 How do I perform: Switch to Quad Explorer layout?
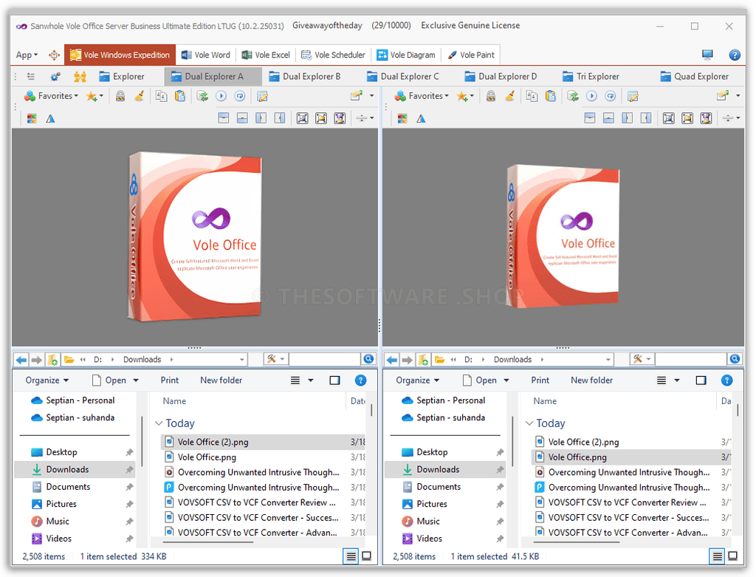[694, 76]
